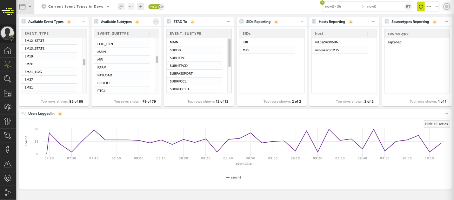Click Available Subtypes scrollbar thumb

(157, 60)
